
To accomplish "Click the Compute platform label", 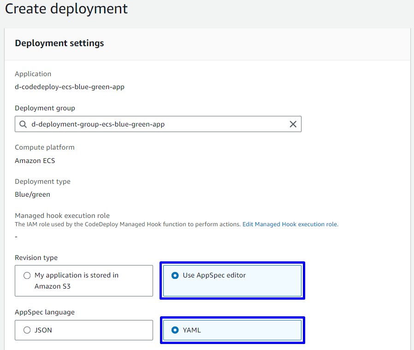I will (x=44, y=147).
